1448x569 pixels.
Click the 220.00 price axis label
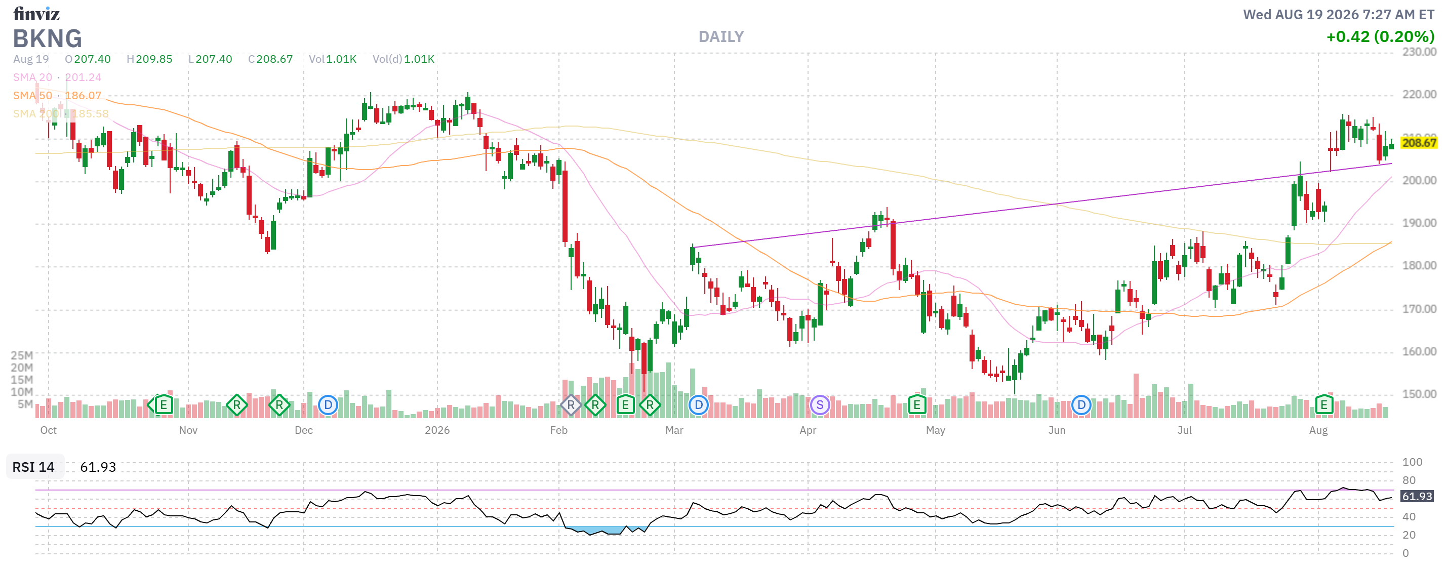point(1419,95)
